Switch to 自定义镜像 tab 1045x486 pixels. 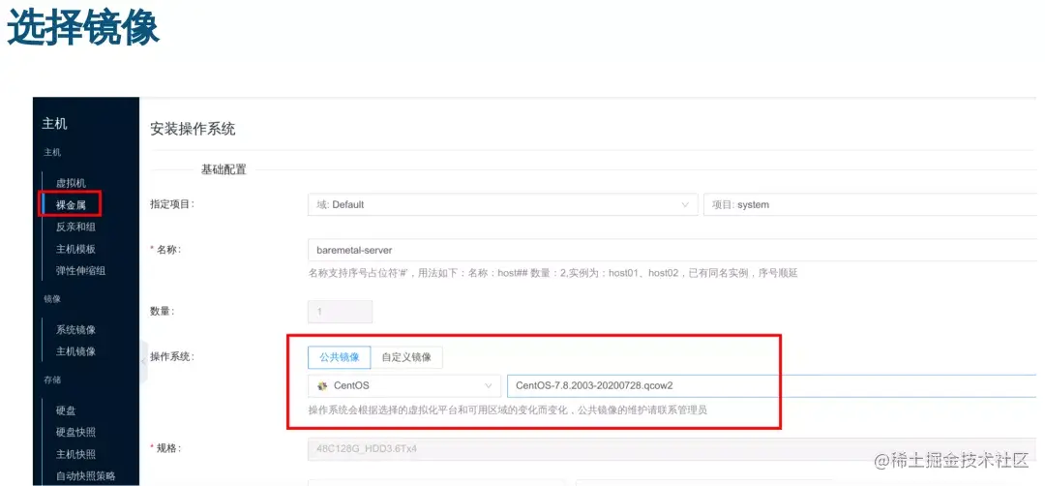(x=405, y=356)
